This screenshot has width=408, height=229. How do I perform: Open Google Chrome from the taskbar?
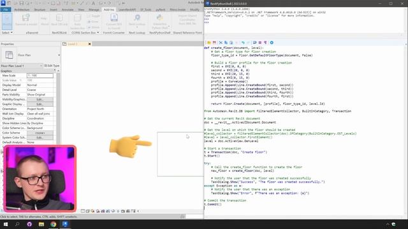tap(54, 224)
